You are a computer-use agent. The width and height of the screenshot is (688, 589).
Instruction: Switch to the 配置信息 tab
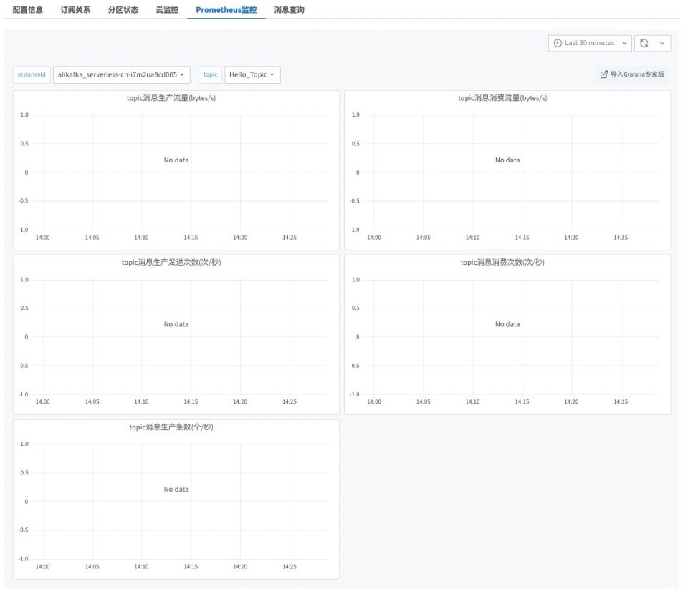point(28,10)
